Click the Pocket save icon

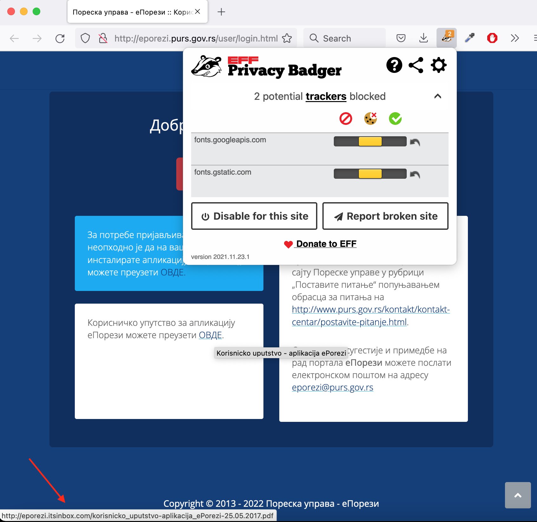click(401, 38)
